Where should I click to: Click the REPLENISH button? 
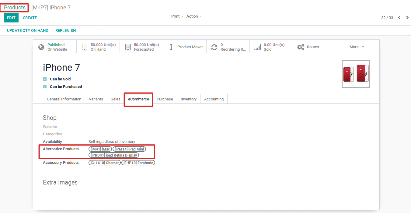click(x=66, y=31)
